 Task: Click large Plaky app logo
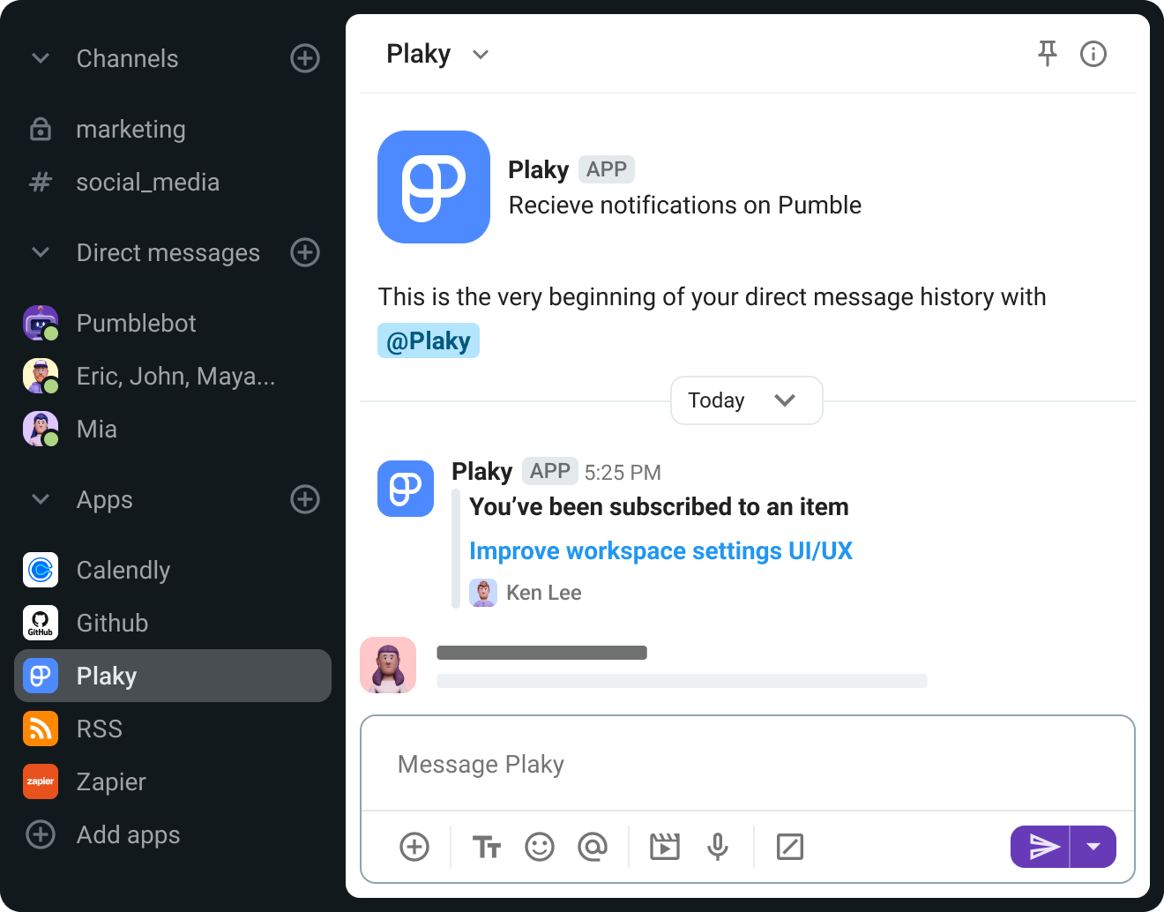[x=434, y=187]
